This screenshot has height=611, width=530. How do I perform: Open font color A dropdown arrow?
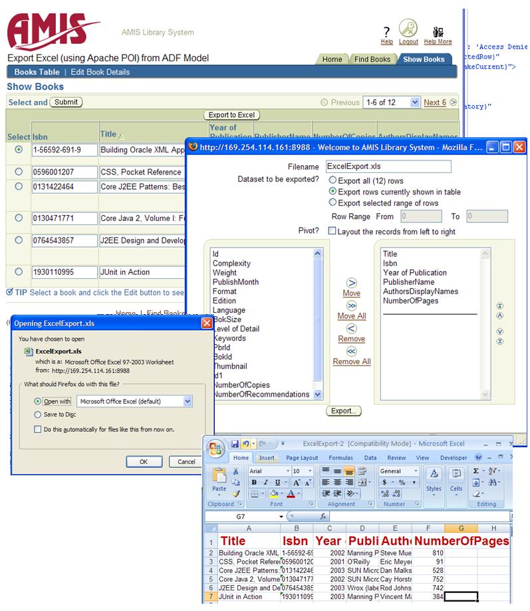click(299, 494)
